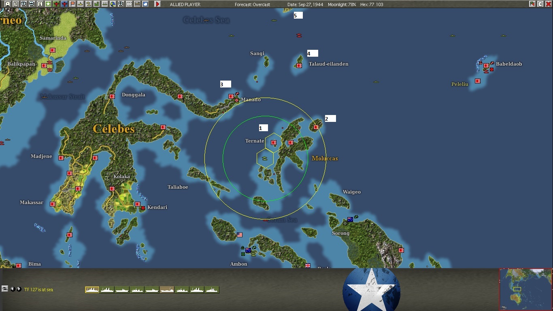Click the save-disk icon in top toolbar
The image size is (553, 311).
(7, 4)
